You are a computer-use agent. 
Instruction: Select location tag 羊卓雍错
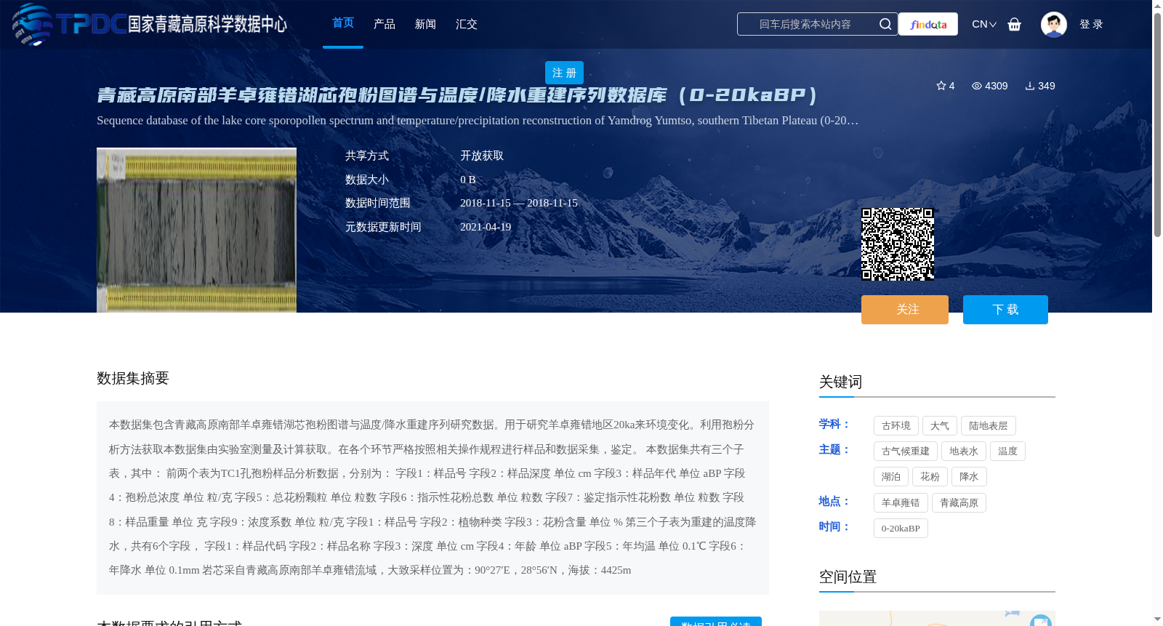[901, 503]
